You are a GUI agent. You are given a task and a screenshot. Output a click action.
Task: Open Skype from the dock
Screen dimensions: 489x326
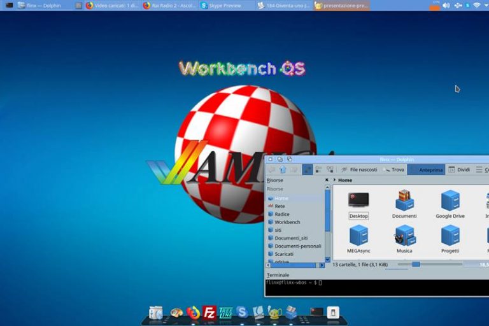click(242, 312)
